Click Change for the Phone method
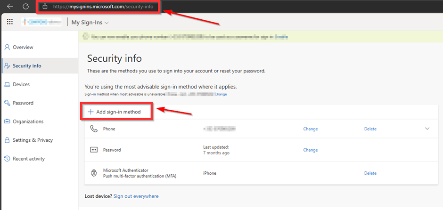This screenshot has height=210, width=443. (x=311, y=129)
